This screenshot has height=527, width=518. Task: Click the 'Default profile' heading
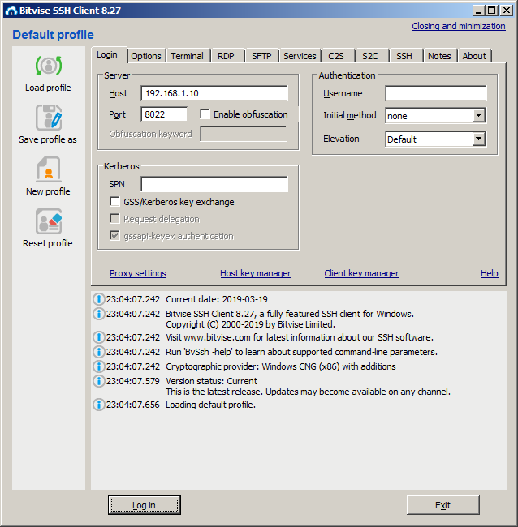pos(53,35)
